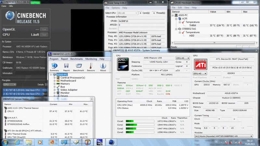
Task: Collapse Temperatures under ST950032 5AS
Action: [x=180, y=32]
